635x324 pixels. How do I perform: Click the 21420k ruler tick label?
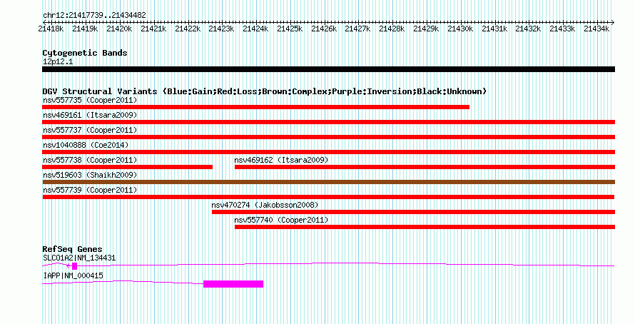point(119,29)
